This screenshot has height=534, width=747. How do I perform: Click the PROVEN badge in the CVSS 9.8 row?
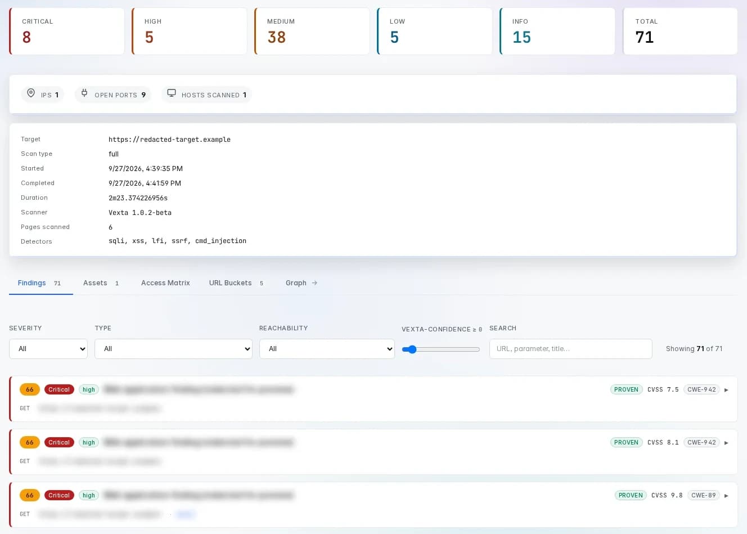tap(631, 496)
